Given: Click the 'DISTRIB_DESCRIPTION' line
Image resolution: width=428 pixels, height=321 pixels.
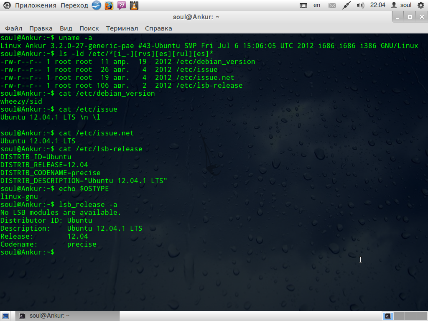Looking at the screenshot, I should tap(84, 181).
